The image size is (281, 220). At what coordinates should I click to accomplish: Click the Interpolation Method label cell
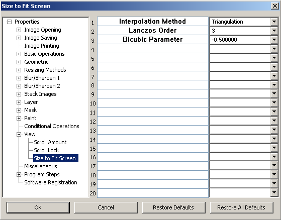click(153, 22)
